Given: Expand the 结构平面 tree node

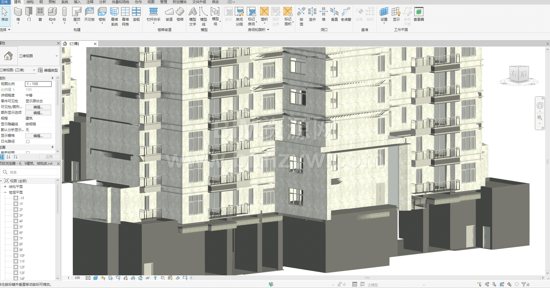Looking at the screenshot, I should [x=5, y=187].
